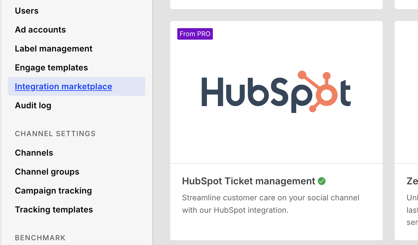
Task: Open HubSpot Ticket management title
Action: point(248,181)
